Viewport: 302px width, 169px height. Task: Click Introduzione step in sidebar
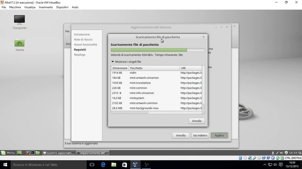[82, 34]
